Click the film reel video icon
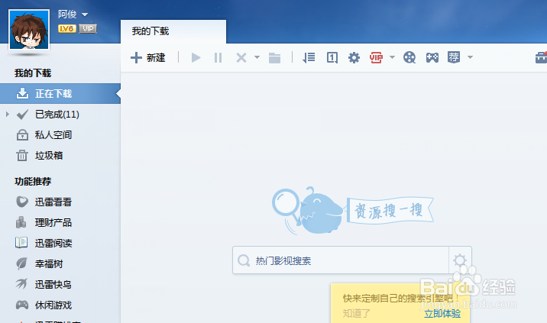The image size is (547, 323). click(x=409, y=57)
